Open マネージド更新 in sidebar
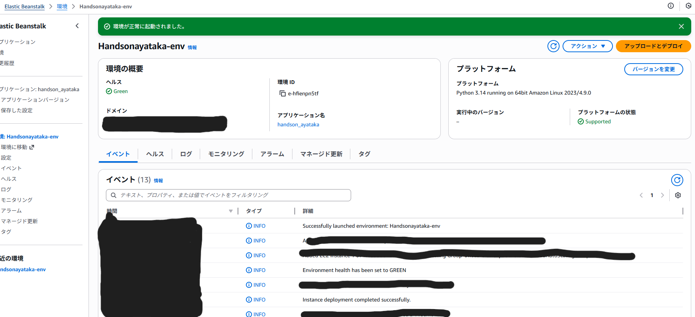Image resolution: width=695 pixels, height=317 pixels. tap(19, 221)
